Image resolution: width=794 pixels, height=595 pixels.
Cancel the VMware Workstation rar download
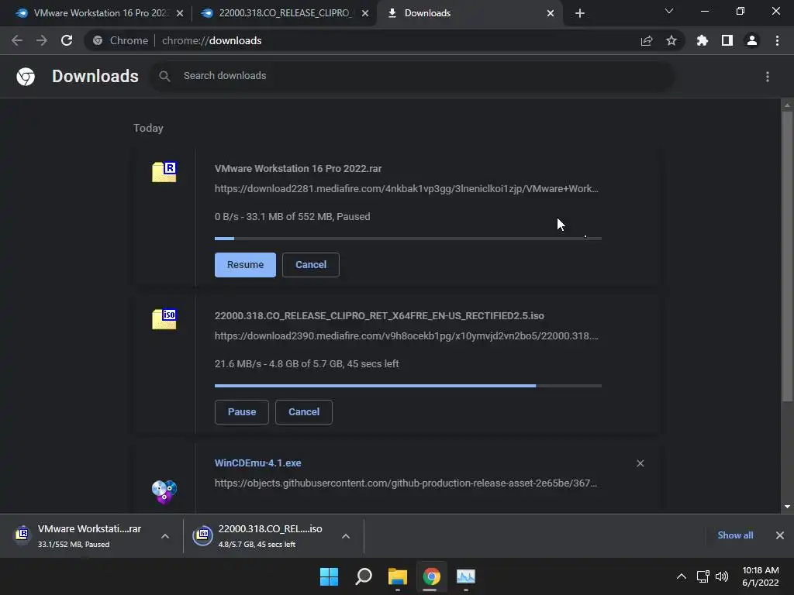[310, 265]
